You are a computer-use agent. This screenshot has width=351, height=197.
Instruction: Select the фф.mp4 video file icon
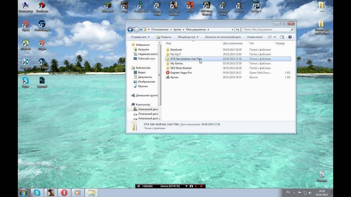tap(42, 82)
